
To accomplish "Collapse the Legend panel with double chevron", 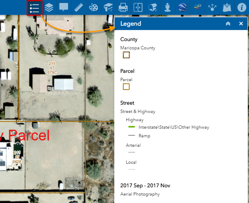I will coord(228,24).
